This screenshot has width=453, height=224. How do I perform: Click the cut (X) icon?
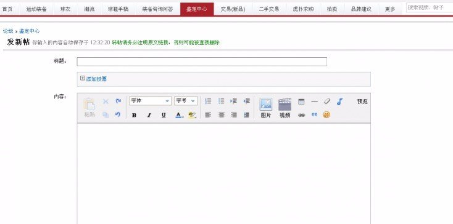(x=106, y=102)
